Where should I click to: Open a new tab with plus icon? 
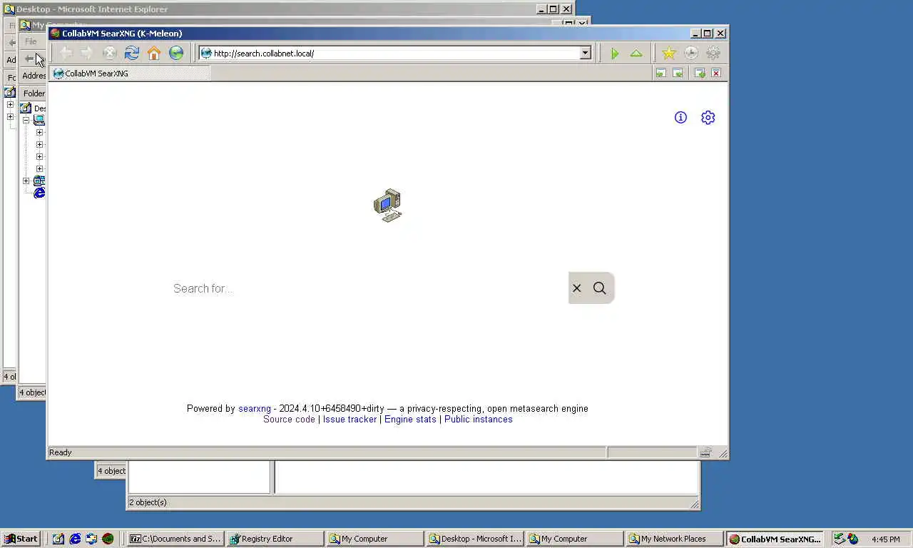(700, 73)
